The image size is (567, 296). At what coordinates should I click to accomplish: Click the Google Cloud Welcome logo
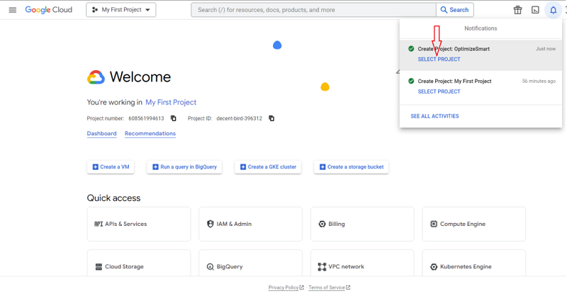coord(96,77)
